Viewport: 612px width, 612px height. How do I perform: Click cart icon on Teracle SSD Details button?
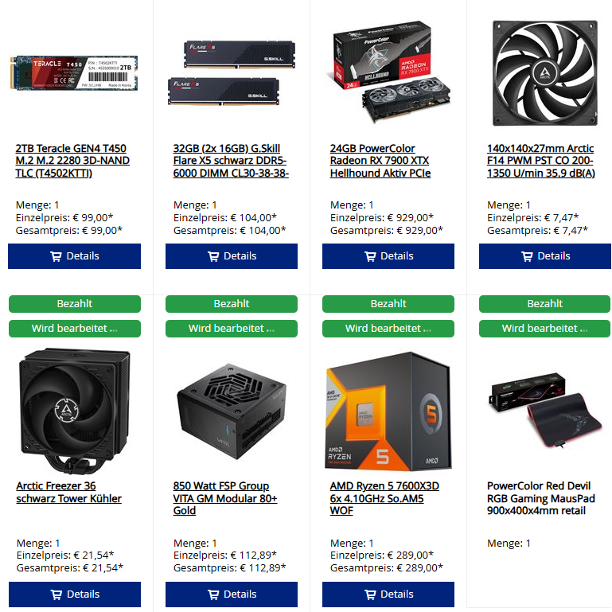(x=56, y=256)
